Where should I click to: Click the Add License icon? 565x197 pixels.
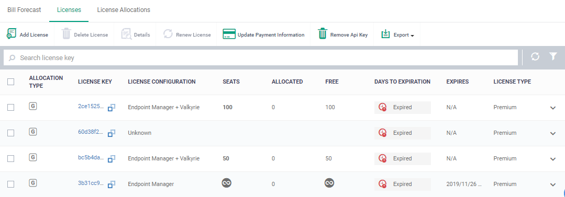(x=11, y=34)
